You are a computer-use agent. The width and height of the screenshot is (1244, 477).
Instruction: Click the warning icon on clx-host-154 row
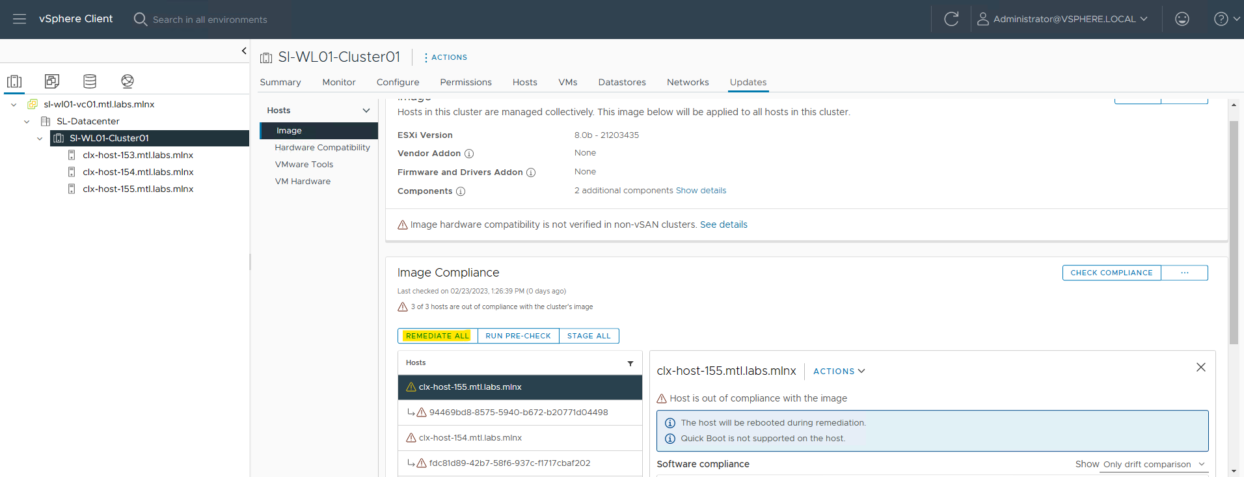point(411,438)
